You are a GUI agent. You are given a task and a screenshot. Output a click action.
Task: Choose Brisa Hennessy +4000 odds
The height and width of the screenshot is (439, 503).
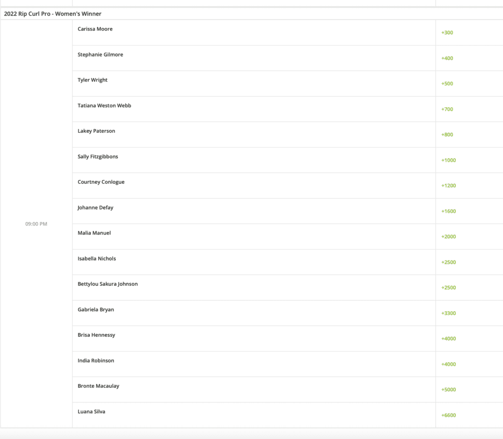448,339
